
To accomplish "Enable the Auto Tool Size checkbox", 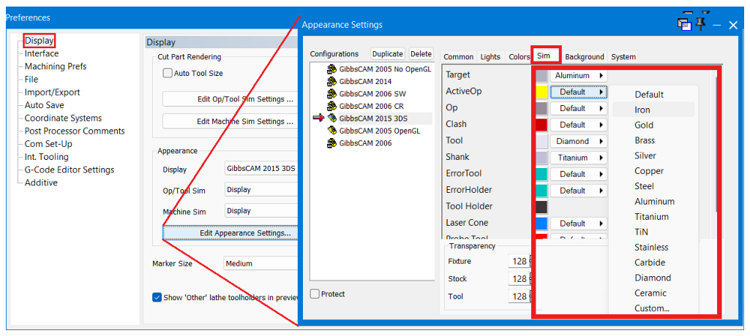I will tap(168, 73).
